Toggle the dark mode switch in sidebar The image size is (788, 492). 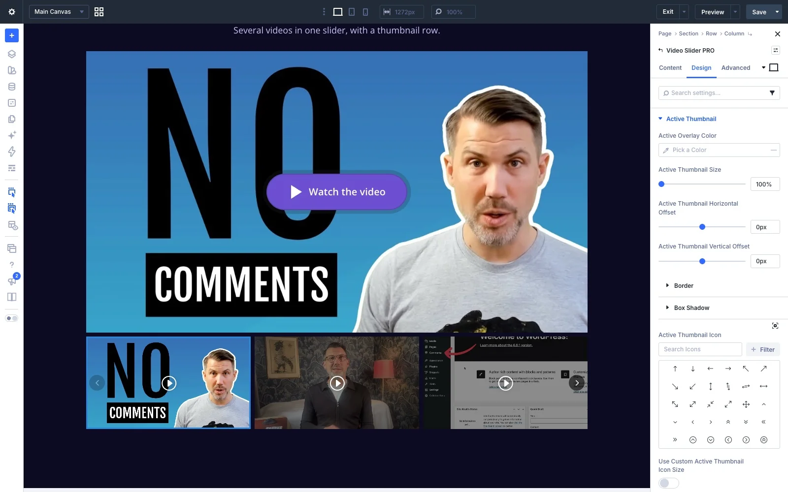tap(12, 318)
